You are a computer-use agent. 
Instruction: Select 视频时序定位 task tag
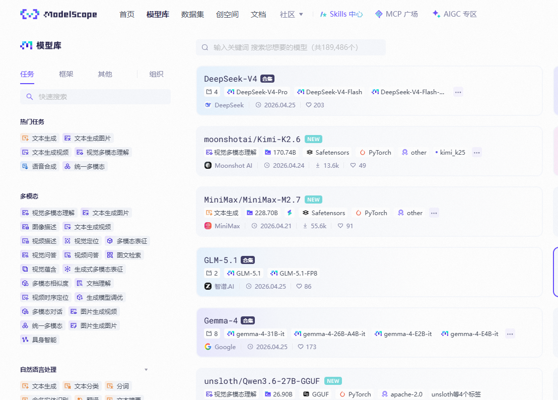pyautogui.click(x=45, y=297)
